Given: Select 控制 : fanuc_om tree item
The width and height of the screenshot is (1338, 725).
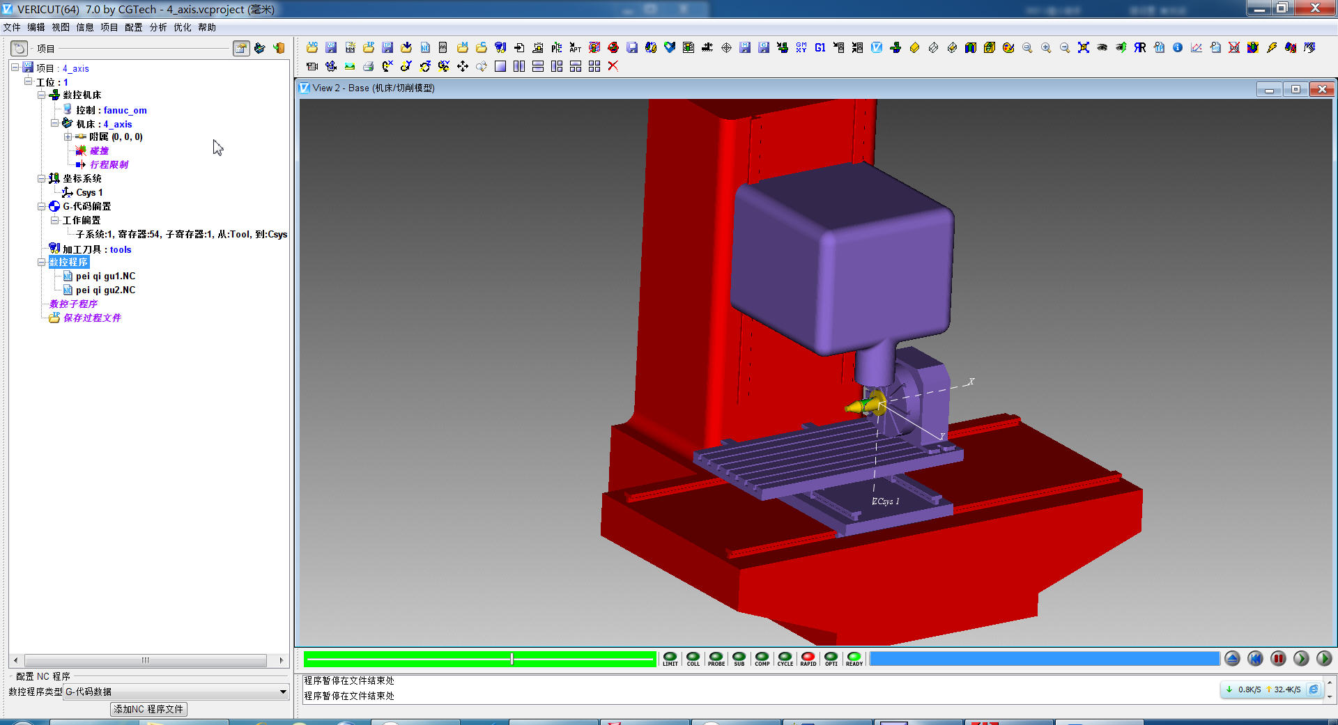Looking at the screenshot, I should pos(111,110).
